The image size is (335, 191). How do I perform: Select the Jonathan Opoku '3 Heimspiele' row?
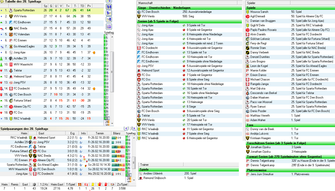290,152
